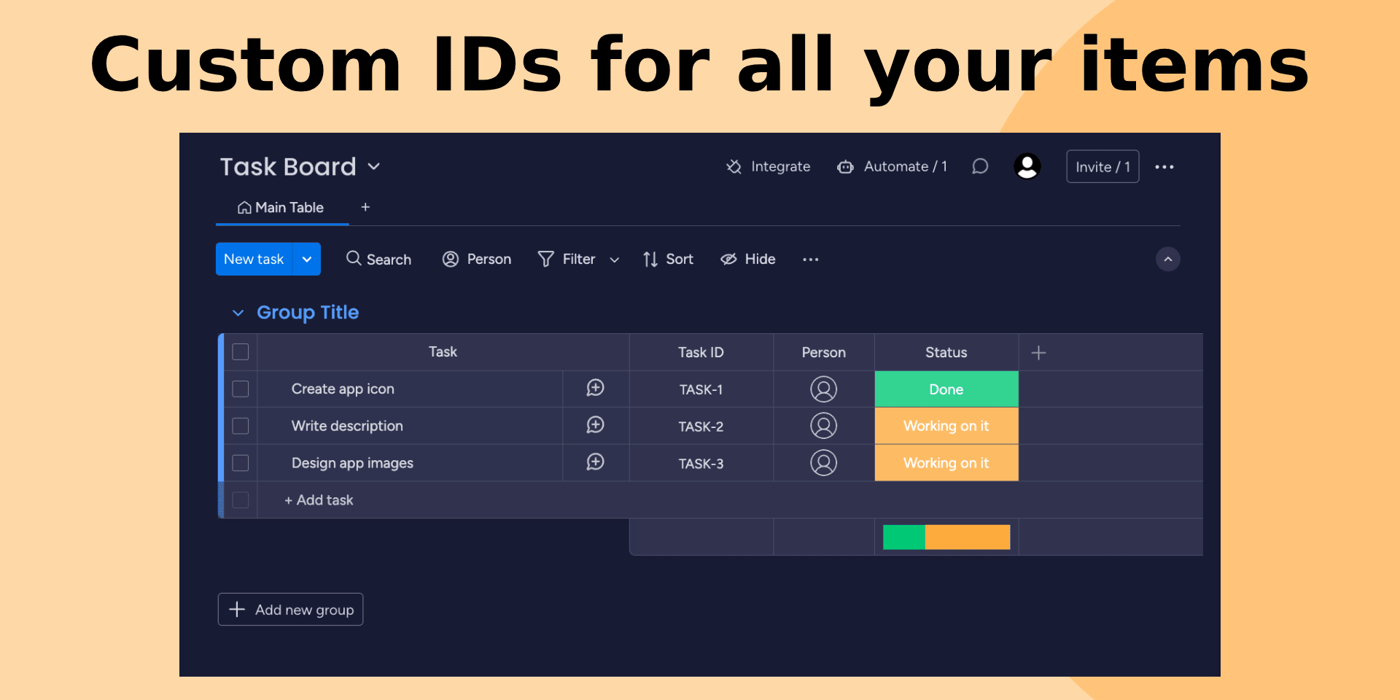Click the + Add task input row

729,500
